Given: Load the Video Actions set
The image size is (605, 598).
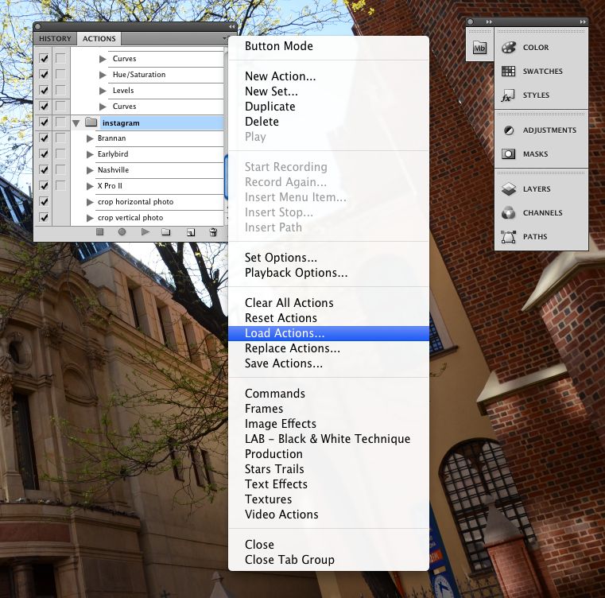Looking at the screenshot, I should (x=328, y=515).
